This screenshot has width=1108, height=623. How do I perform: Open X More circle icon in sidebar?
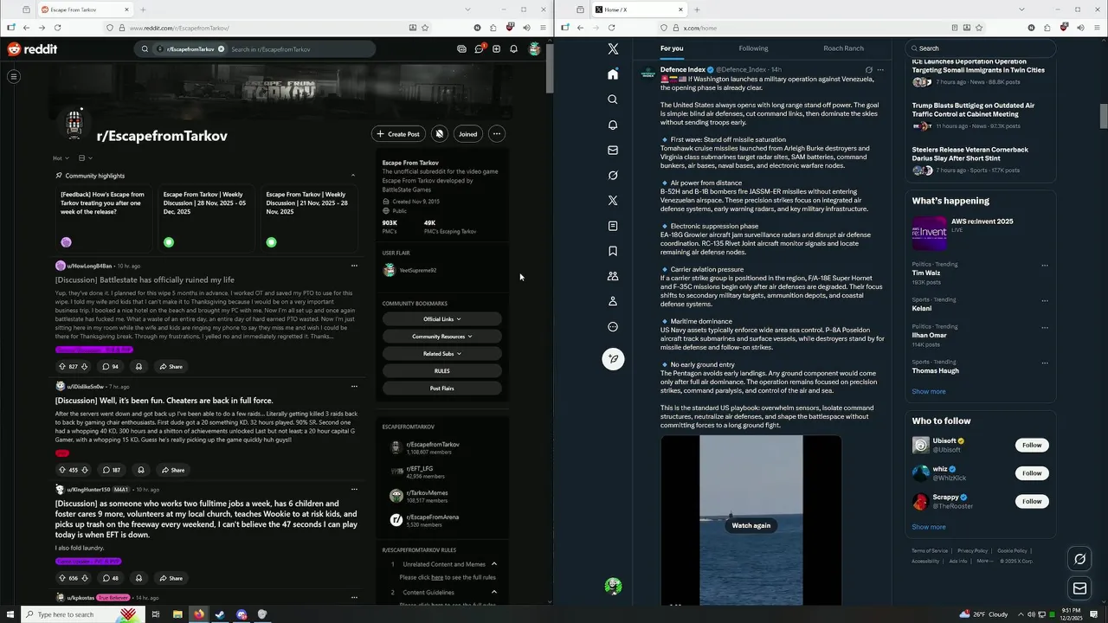[613, 327]
